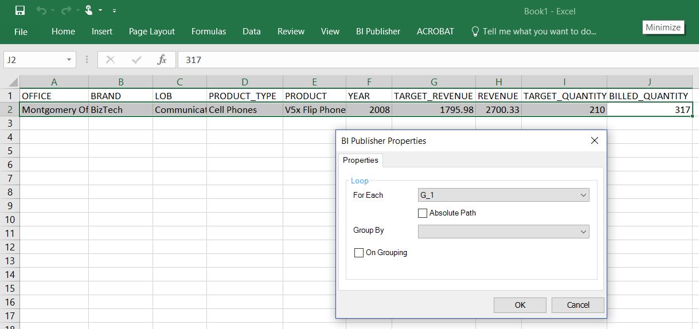Click the Insert Function fx icon

point(162,60)
